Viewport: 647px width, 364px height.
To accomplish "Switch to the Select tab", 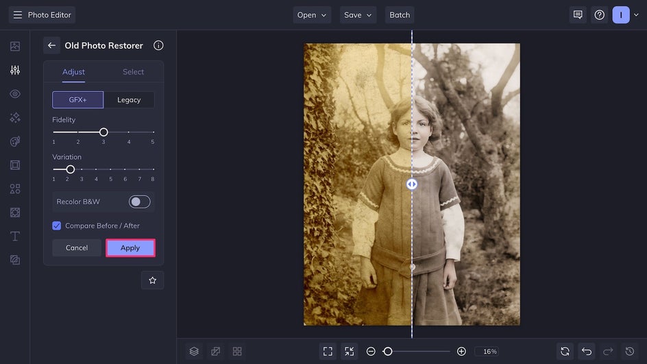I will pyautogui.click(x=133, y=72).
